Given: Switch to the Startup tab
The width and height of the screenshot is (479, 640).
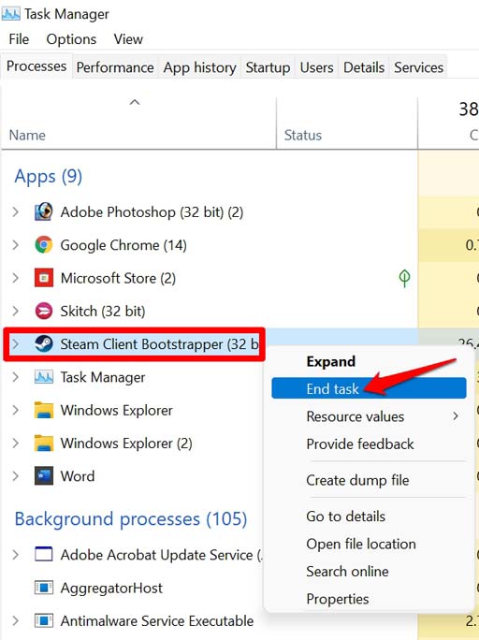Looking at the screenshot, I should [268, 67].
